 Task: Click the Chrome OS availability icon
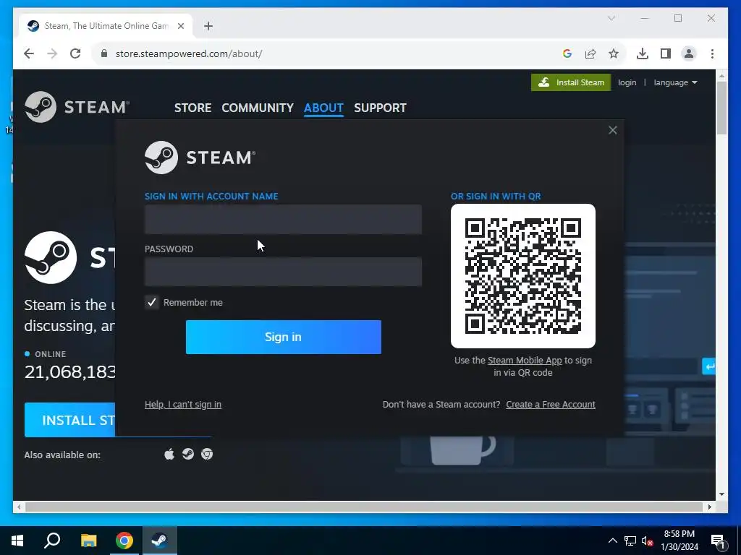click(x=207, y=454)
